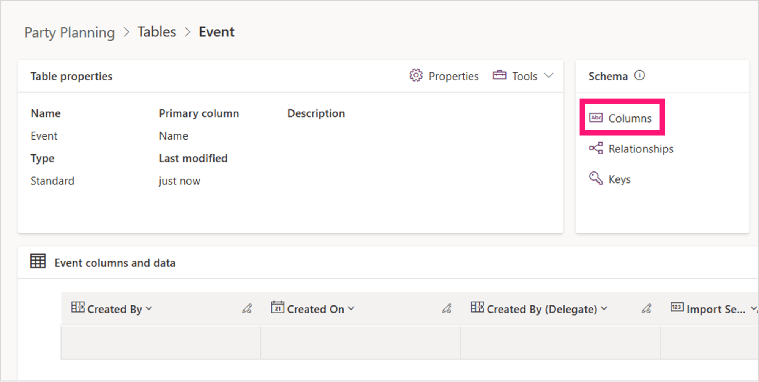Click the Event columns and data heading
759x382 pixels.
pos(115,263)
